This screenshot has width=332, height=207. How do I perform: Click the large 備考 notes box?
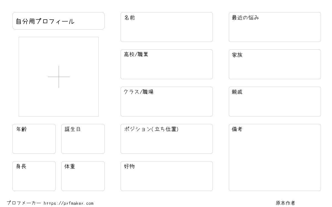click(x=275, y=157)
